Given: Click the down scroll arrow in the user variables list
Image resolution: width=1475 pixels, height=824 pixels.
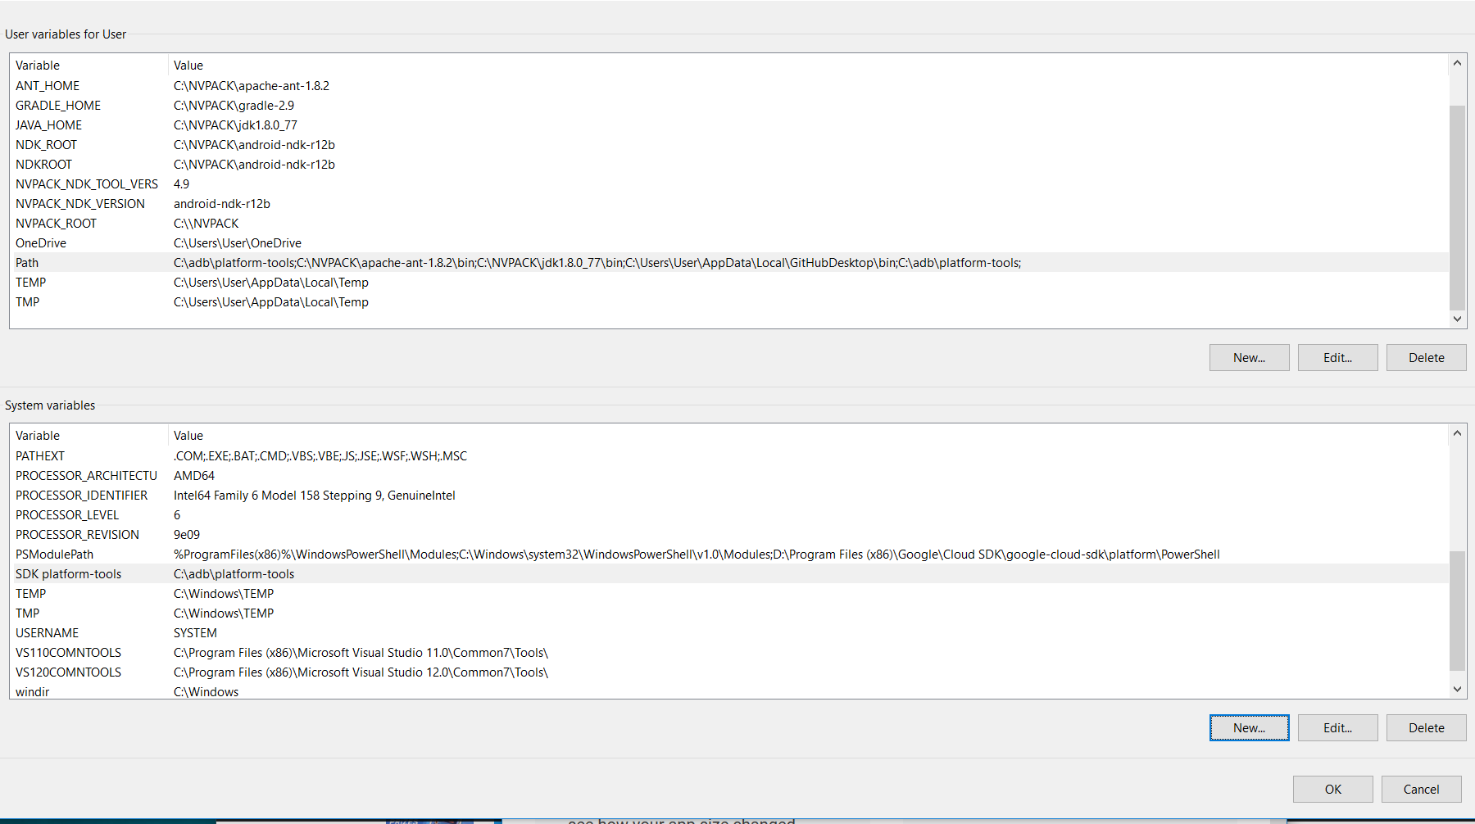Looking at the screenshot, I should (1457, 319).
